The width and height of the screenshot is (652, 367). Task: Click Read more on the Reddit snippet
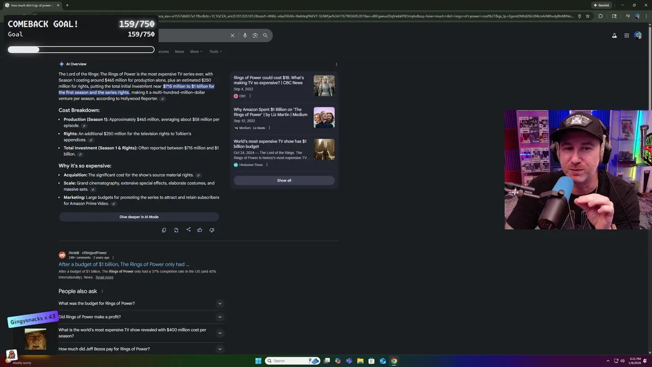104,277
